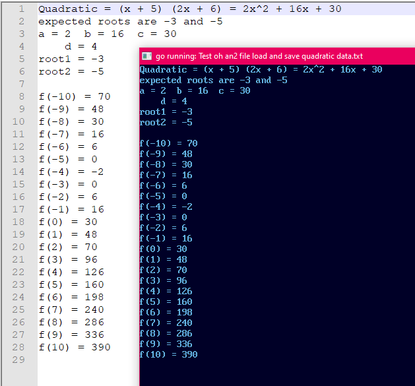Click 'f(-5) = 0' in the editor
415x386 pixels.
pos(68,160)
